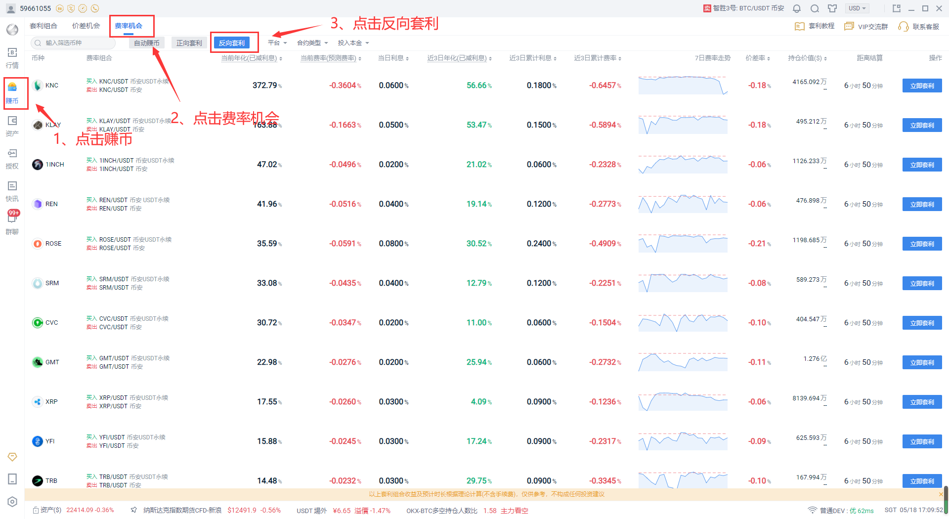Click the KNC coin icon
The image size is (949, 519).
click(x=38, y=86)
